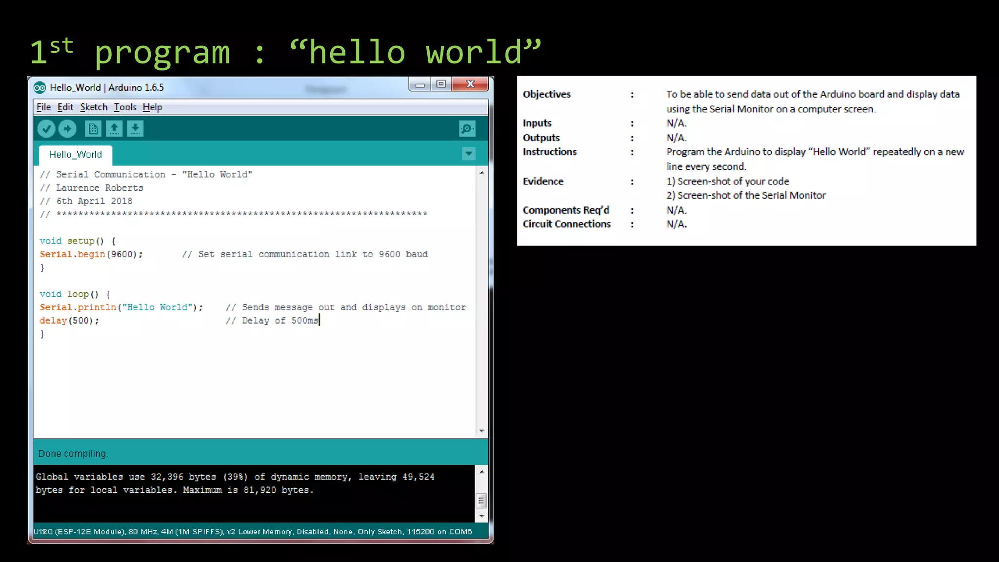Maximize the Arduino window
The width and height of the screenshot is (999, 562).
(441, 84)
